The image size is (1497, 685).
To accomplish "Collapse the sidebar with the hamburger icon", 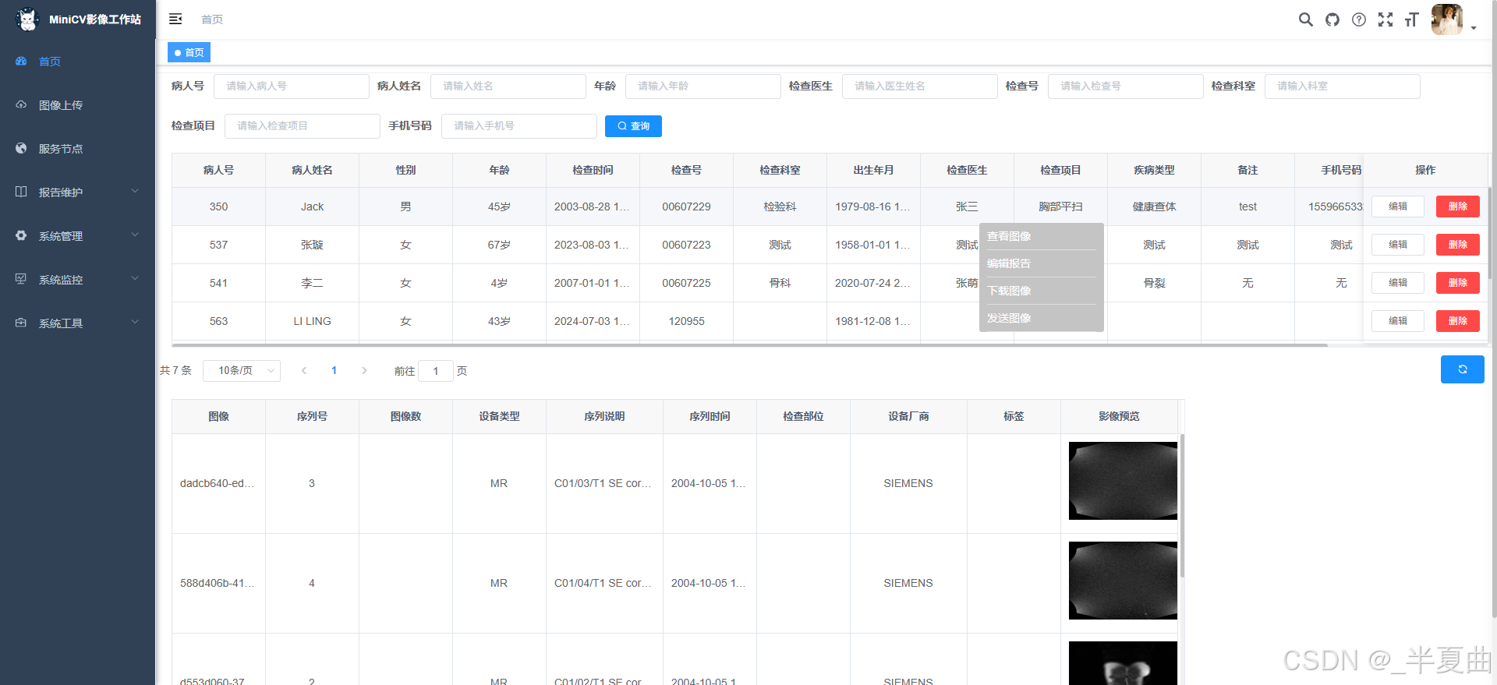I will (x=175, y=19).
